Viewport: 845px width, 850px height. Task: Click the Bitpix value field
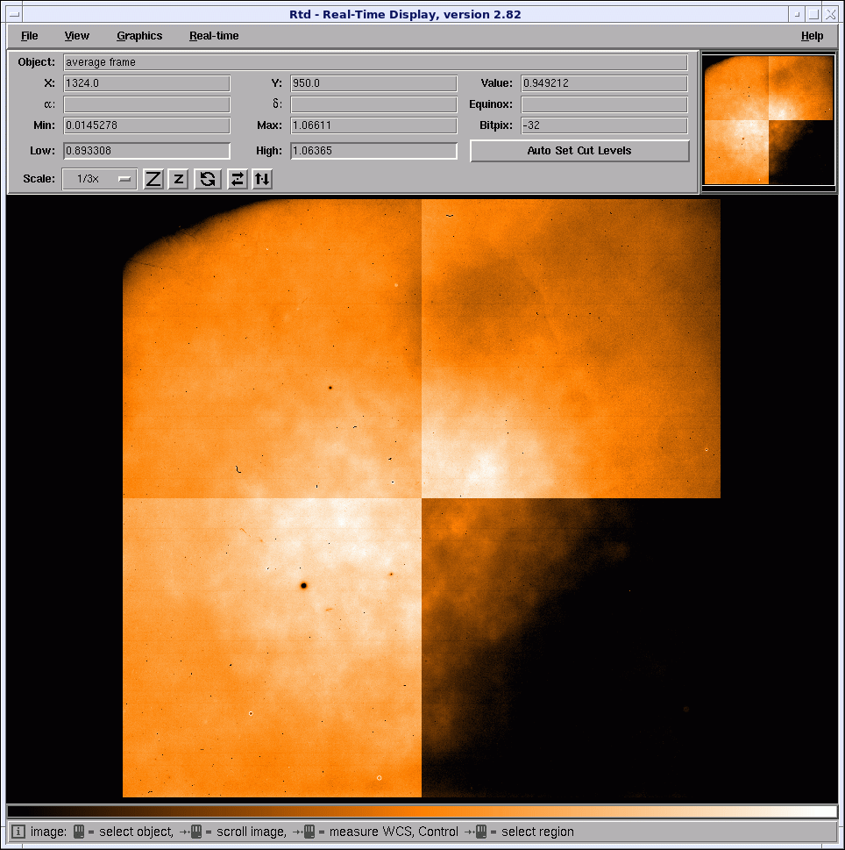pos(605,125)
